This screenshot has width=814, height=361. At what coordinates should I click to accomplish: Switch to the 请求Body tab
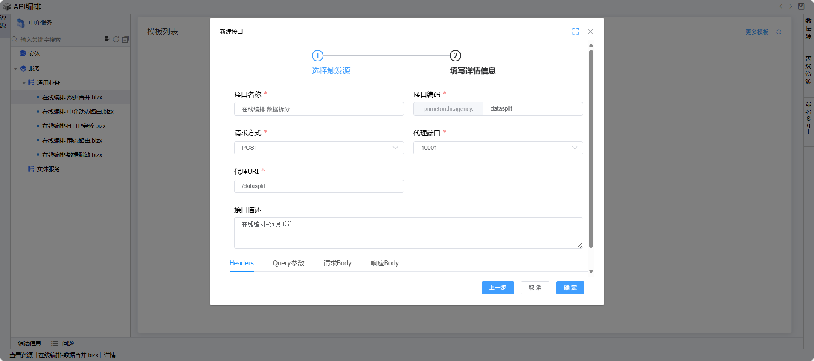[x=337, y=263]
